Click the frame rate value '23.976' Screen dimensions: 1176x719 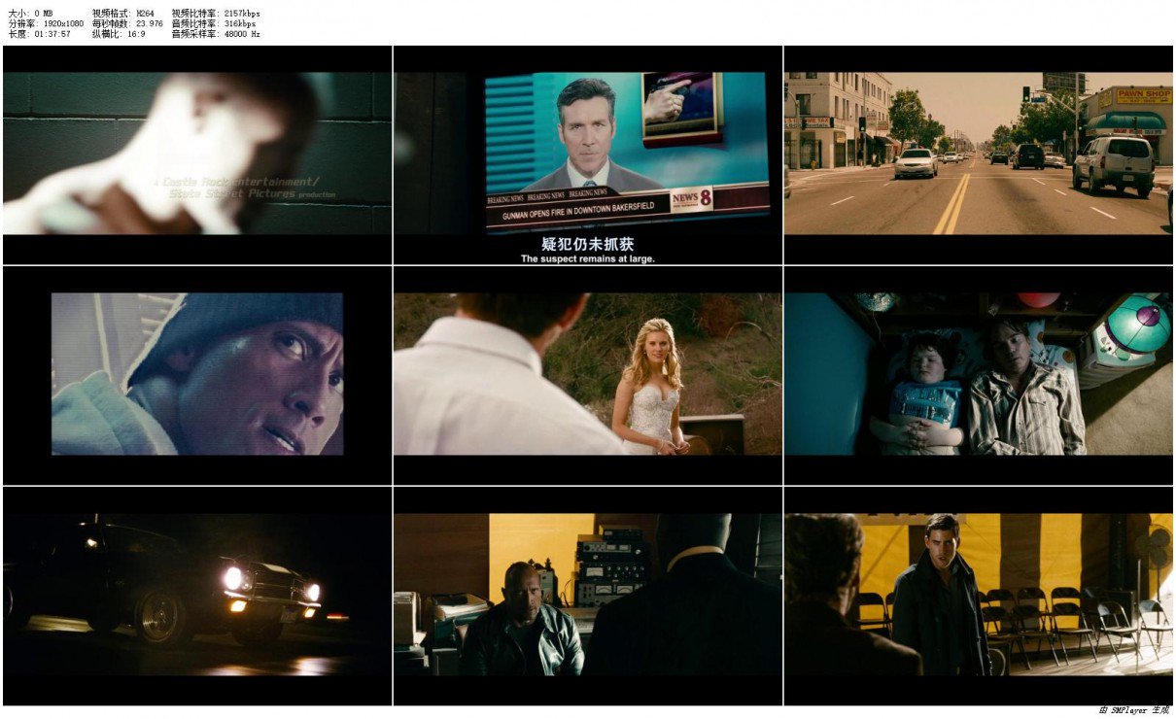tap(148, 23)
